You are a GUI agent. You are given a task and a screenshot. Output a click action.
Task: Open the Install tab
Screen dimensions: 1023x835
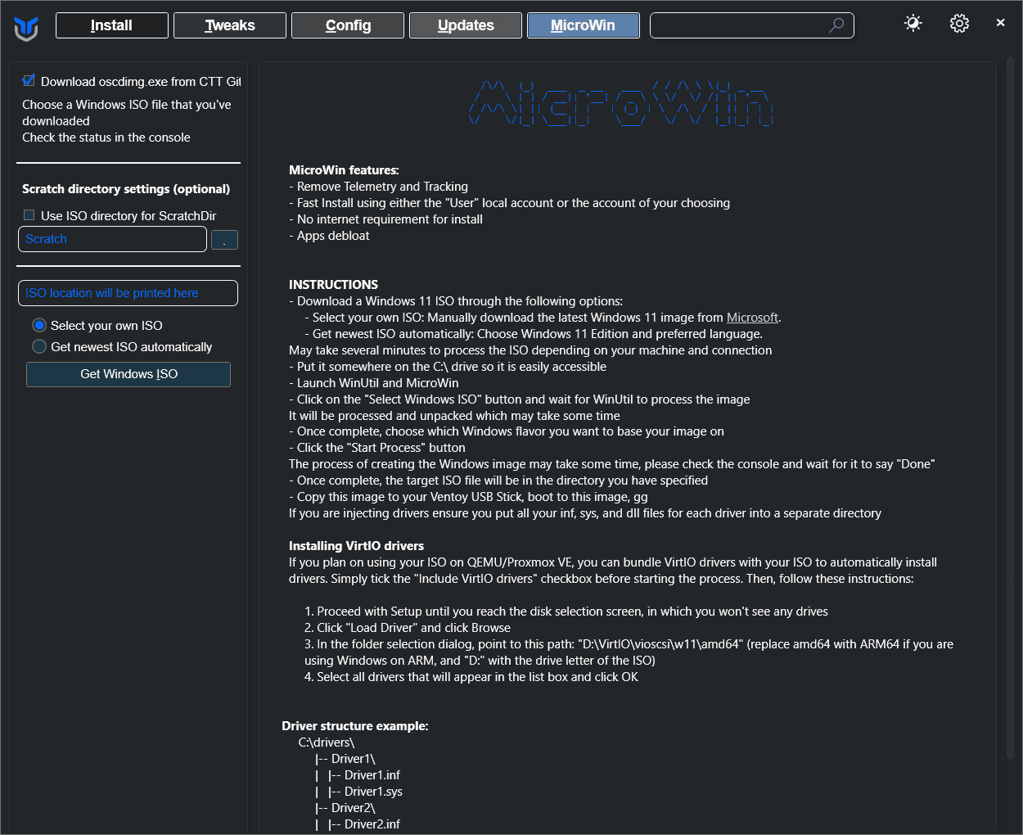pyautogui.click(x=112, y=25)
